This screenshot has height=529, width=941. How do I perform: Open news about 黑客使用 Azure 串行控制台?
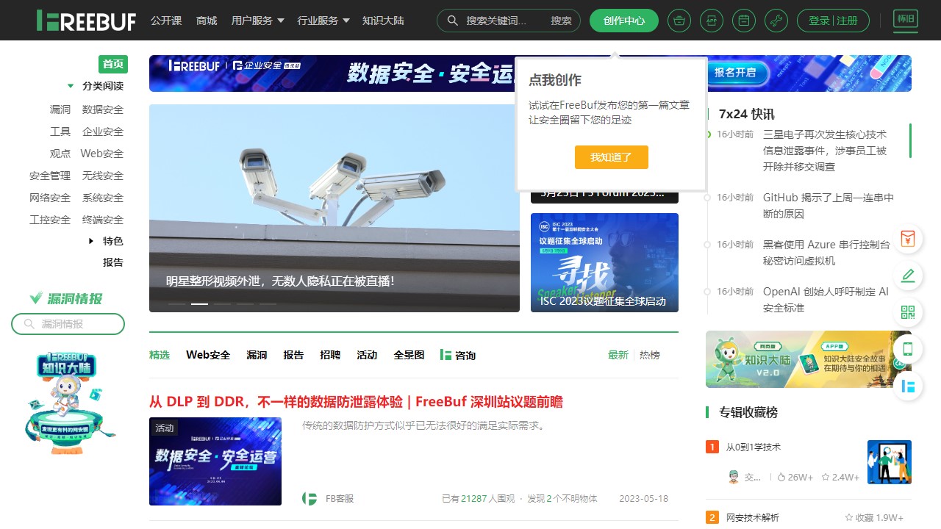pos(826,253)
